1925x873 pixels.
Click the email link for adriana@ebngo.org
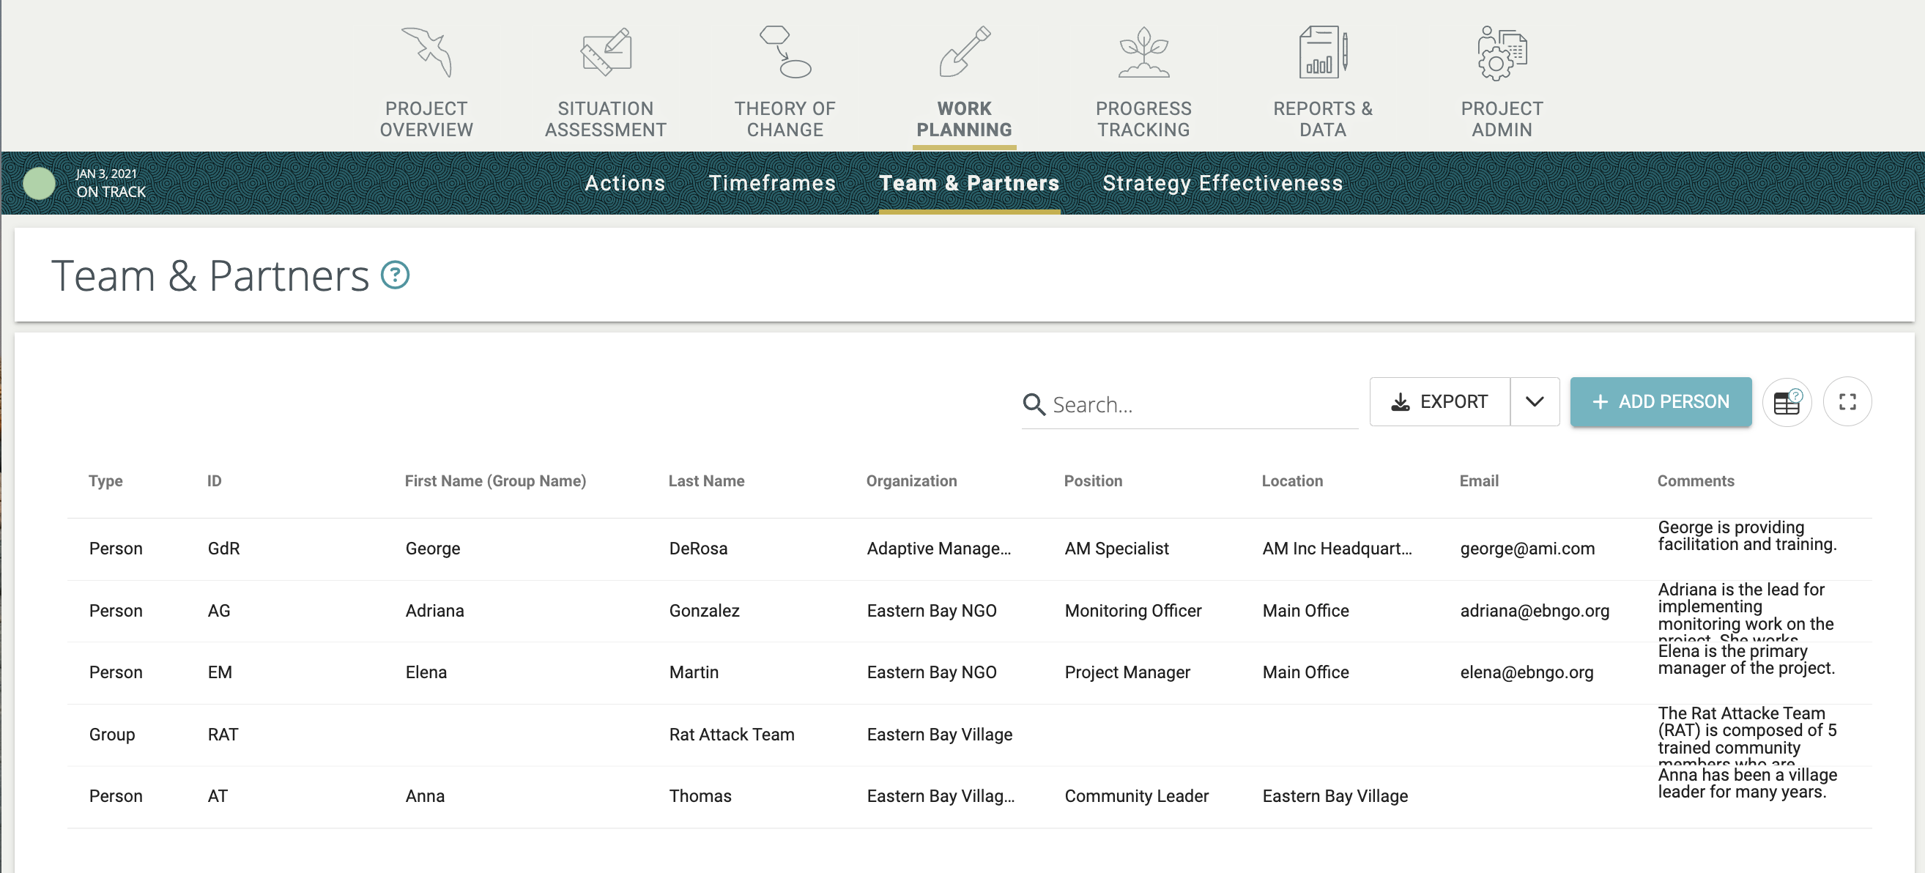coord(1535,611)
